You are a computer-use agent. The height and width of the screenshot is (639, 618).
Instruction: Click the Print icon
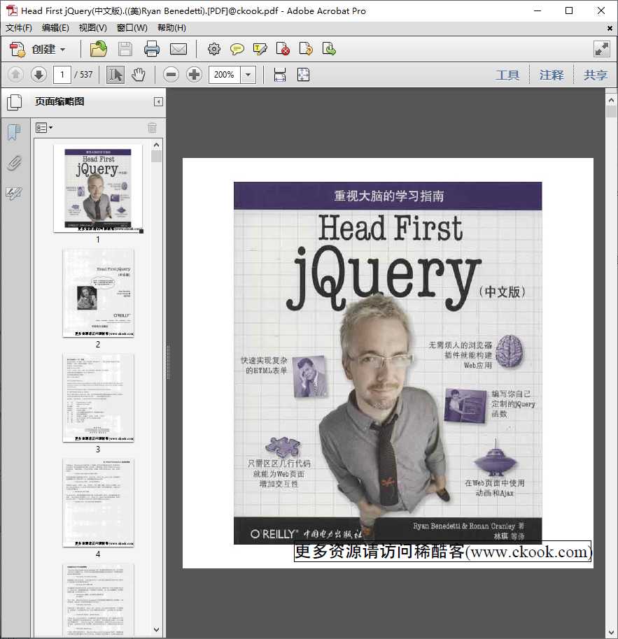coord(152,49)
